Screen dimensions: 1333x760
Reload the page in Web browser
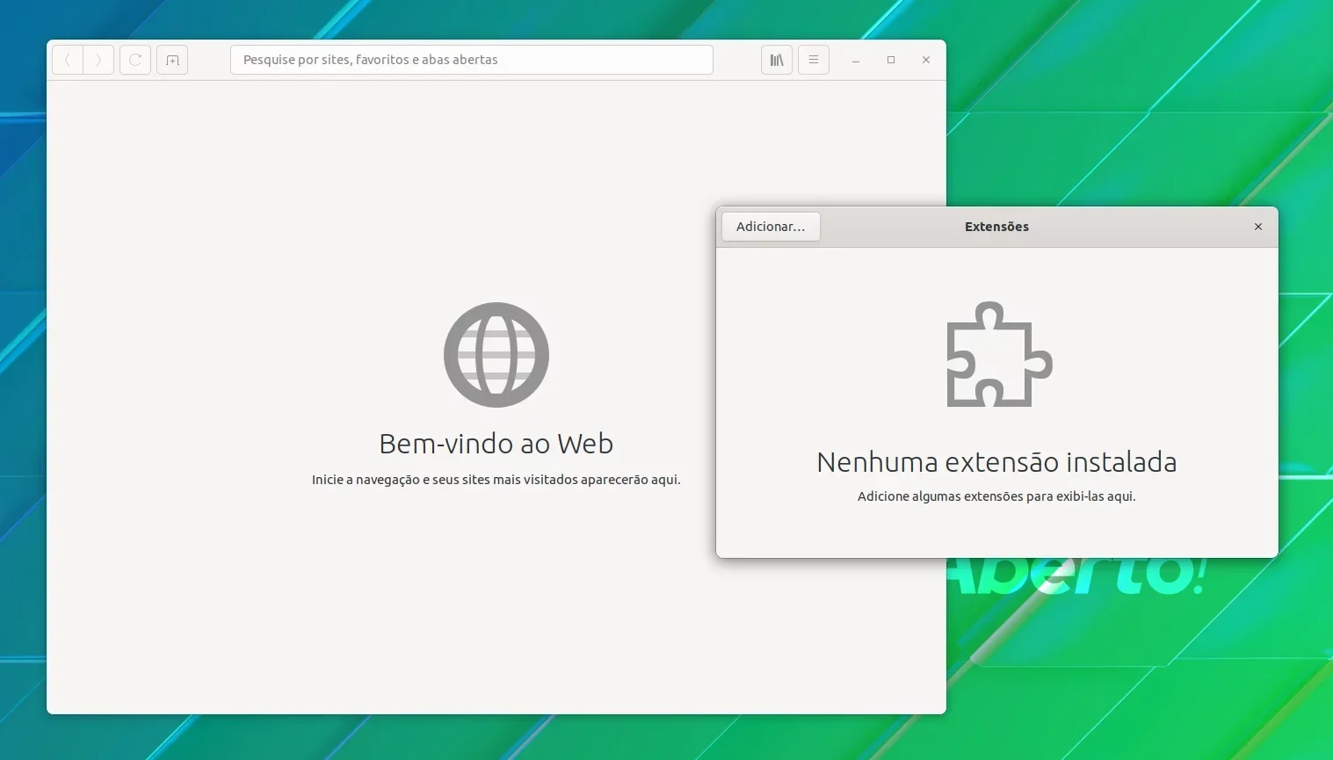pyautogui.click(x=135, y=60)
